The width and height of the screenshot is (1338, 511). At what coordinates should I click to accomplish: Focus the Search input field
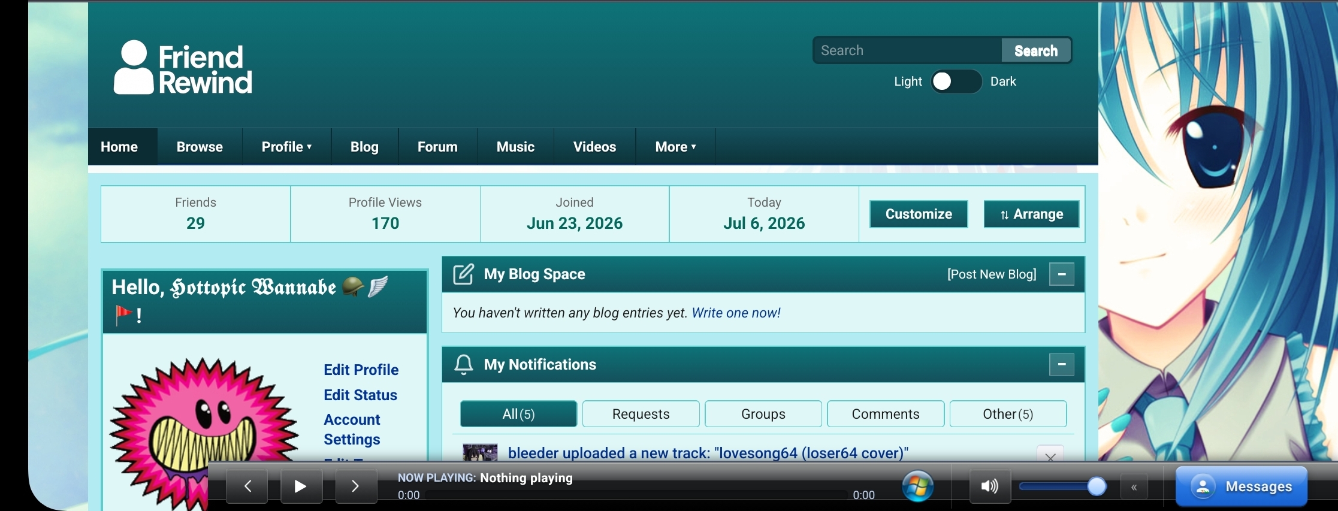tap(907, 50)
